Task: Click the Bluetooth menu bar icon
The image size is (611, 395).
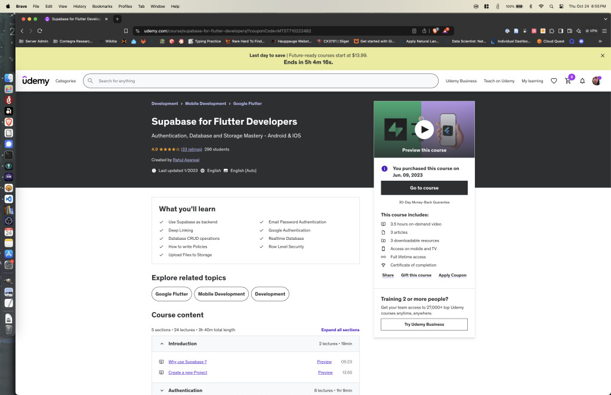Action: [x=530, y=6]
